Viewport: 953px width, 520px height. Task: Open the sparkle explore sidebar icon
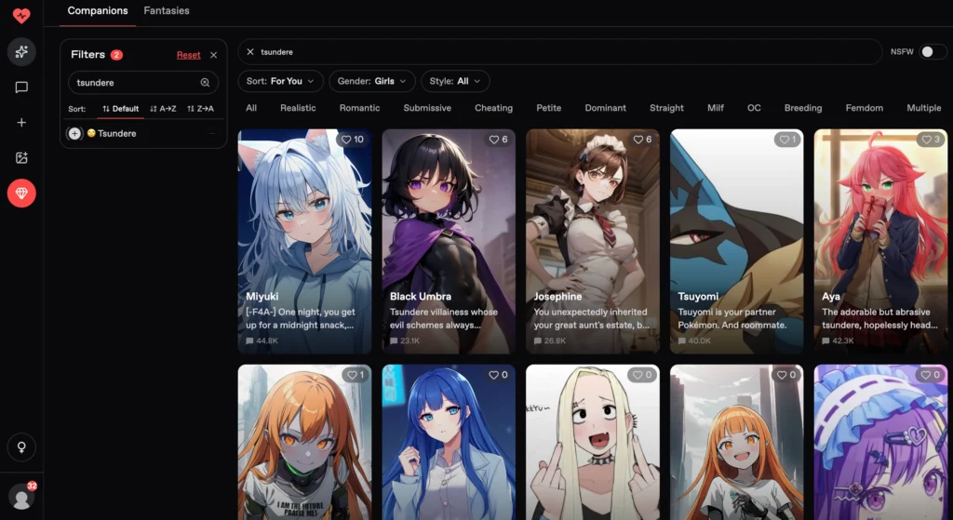[21, 52]
